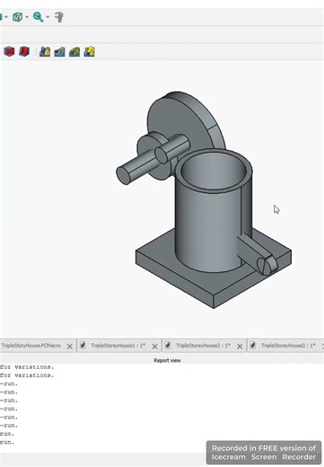Open dropdown arrow of the cut-off leftmost toolbar icon
Viewport: 324px width, 467px height.
point(6,17)
